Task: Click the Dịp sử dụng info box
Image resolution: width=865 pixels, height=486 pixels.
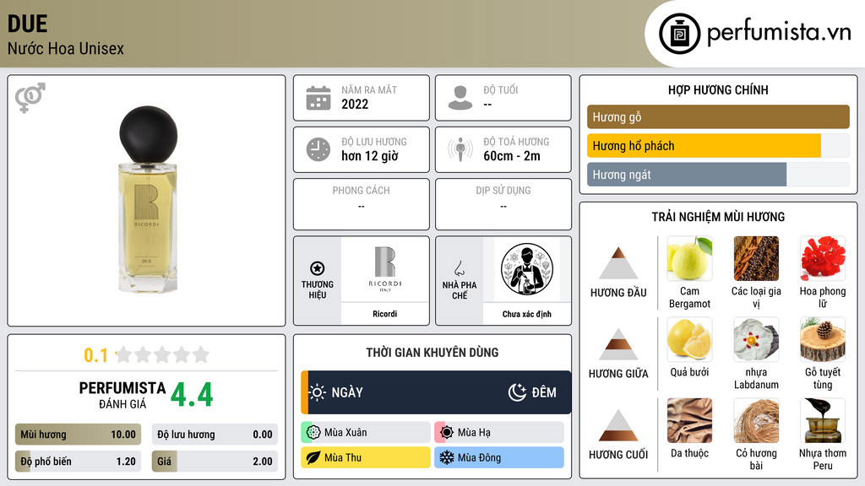Action: click(x=503, y=204)
